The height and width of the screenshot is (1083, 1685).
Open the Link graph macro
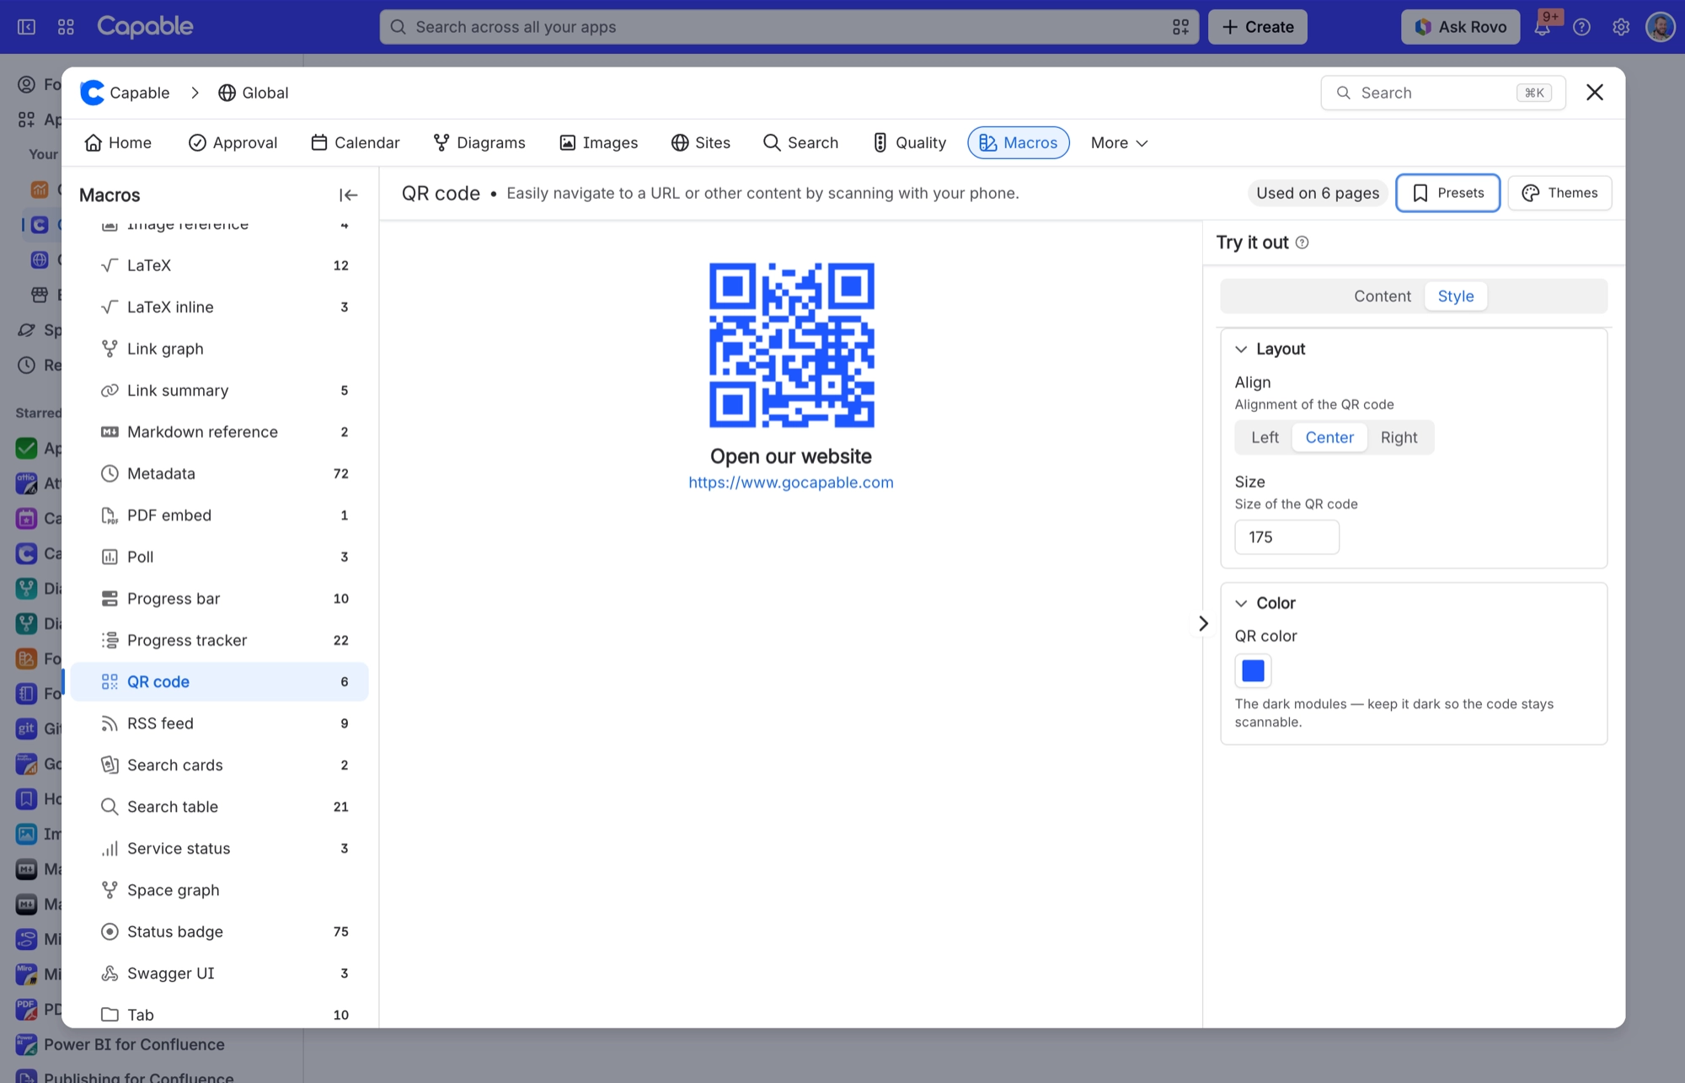point(220,349)
